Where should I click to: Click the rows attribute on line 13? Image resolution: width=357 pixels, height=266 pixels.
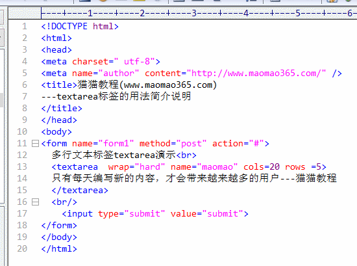pos(295,166)
